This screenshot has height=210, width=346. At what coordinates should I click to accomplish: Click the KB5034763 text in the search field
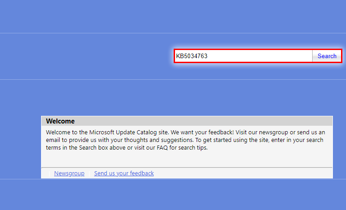pyautogui.click(x=192, y=56)
